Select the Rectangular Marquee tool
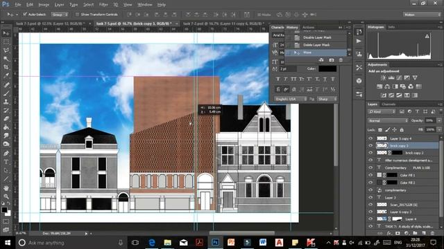Screen dimensions: 444x249 6,41
